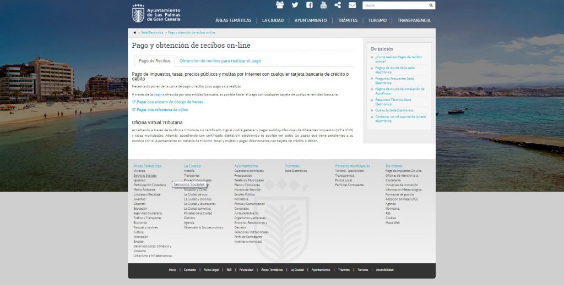Click the share icon in the header
Screen dimensions: 564x285
338,5
